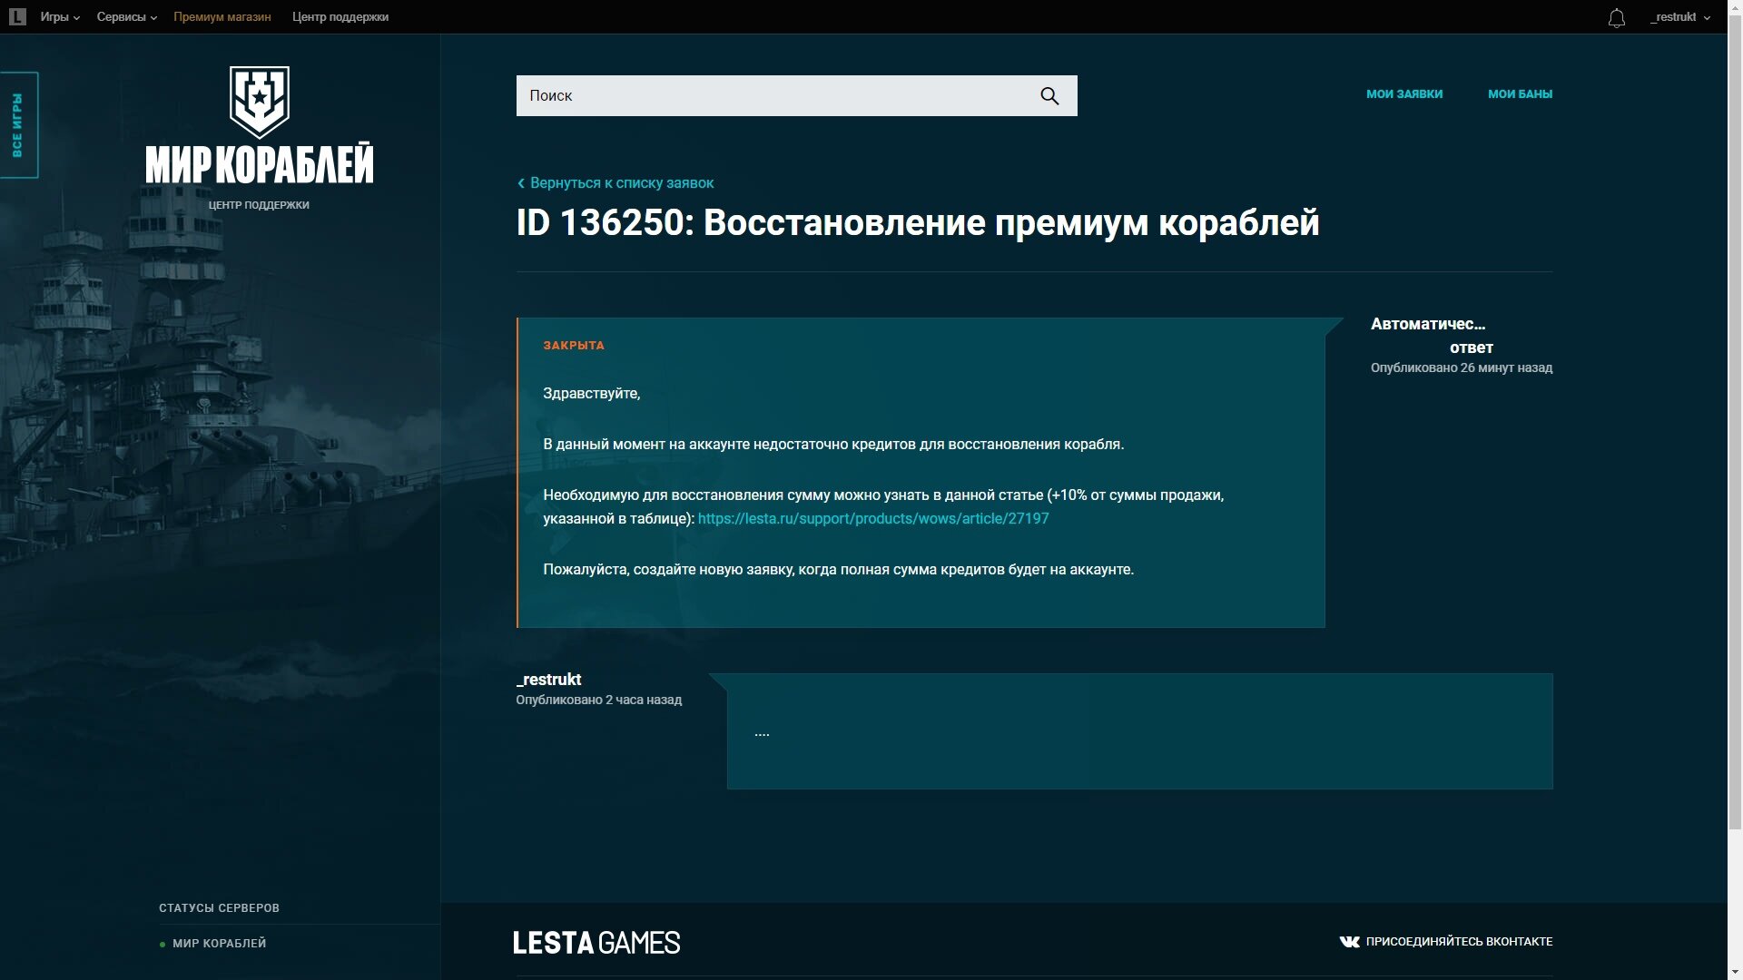Click Опубликовано 26 минут назад timestamp

1462,367
